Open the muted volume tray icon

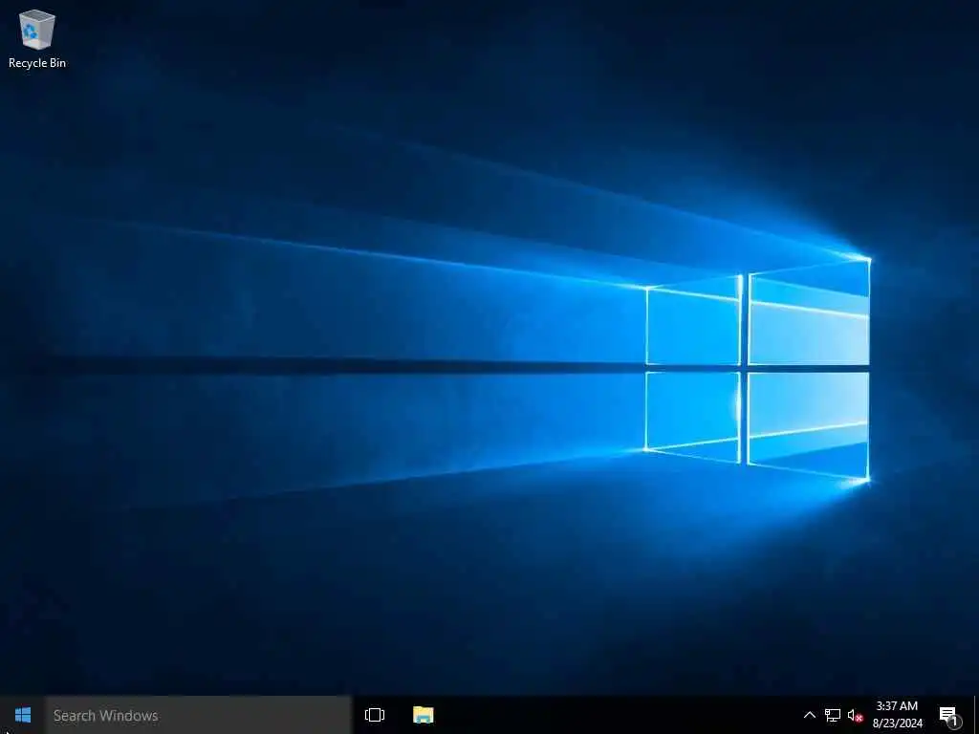pos(855,715)
